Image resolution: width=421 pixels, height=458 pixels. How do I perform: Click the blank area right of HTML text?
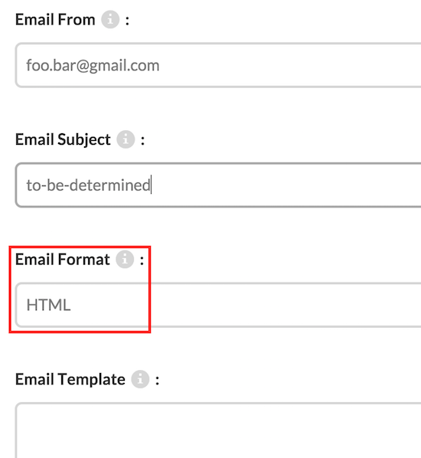point(245,305)
